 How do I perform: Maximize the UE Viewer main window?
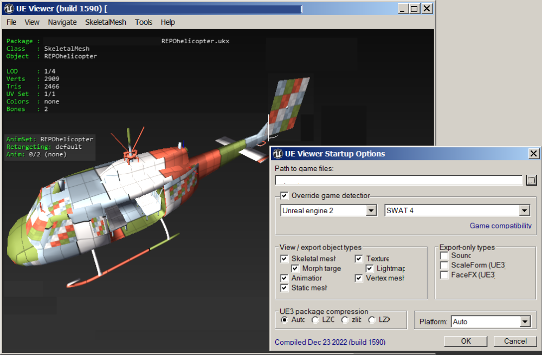(x=414, y=9)
